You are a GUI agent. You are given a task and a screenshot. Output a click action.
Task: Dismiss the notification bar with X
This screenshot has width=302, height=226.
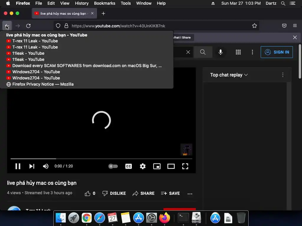tap(295, 37)
